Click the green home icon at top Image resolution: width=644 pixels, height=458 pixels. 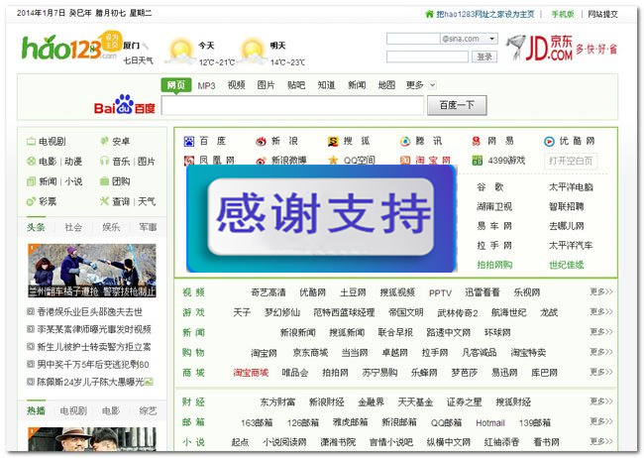429,14
